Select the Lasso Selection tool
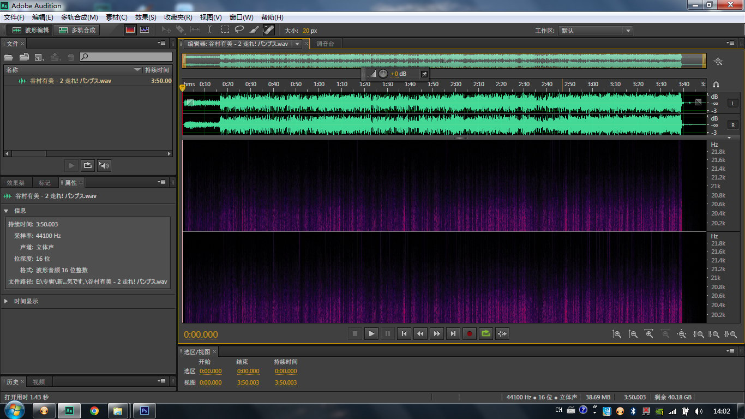Viewport: 745px width, 419px height. (239, 30)
